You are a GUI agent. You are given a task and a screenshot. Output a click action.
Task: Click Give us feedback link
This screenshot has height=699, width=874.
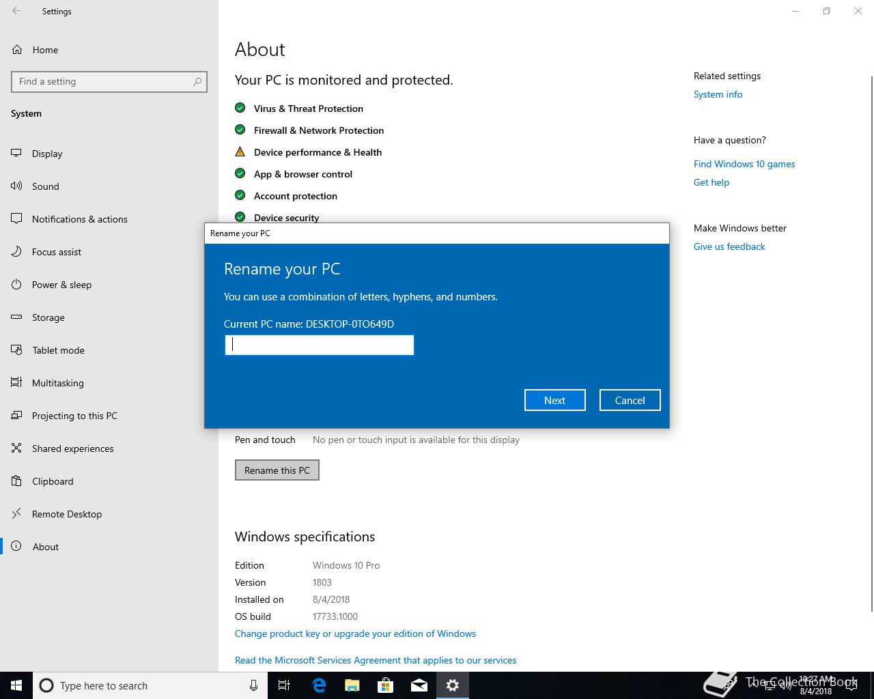[x=729, y=246]
